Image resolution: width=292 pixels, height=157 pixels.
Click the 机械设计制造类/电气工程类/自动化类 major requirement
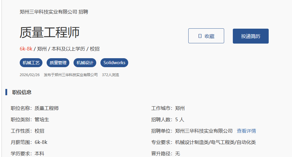(215, 142)
